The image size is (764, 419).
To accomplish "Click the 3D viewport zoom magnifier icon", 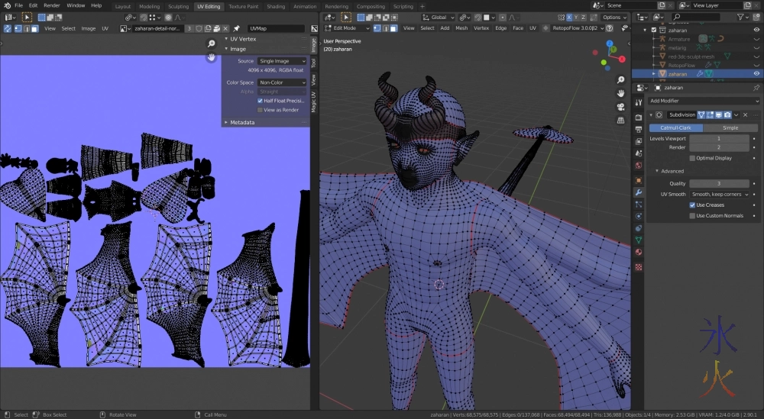I will (x=620, y=79).
